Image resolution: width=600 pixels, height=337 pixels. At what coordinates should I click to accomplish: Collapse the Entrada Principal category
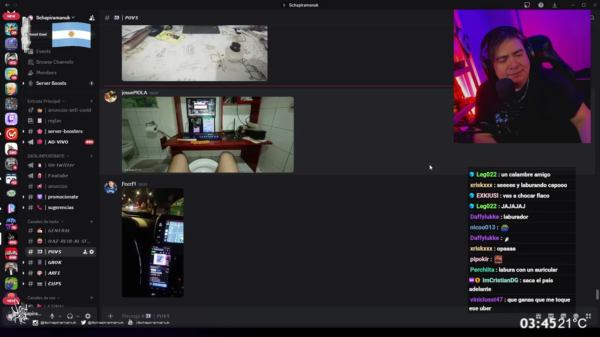[x=46, y=101]
